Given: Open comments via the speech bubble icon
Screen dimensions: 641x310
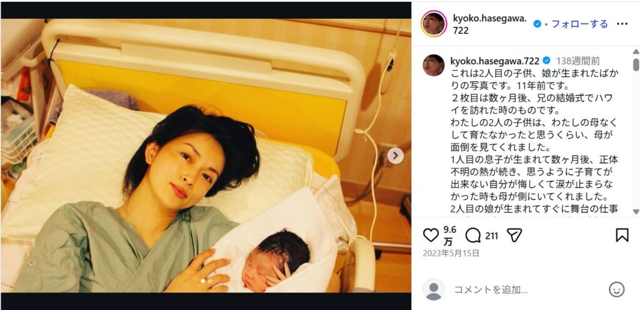Looking at the screenshot, I should click(x=473, y=235).
